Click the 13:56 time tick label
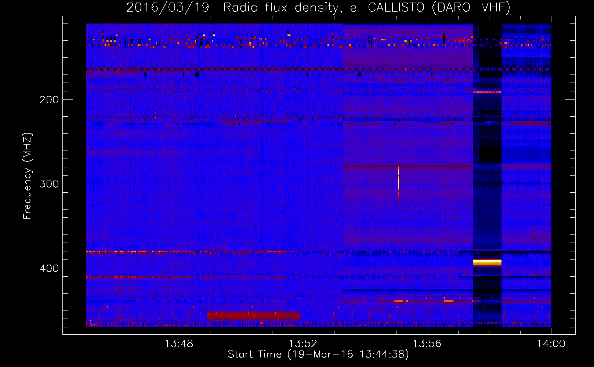This screenshot has height=367, width=594. [x=427, y=344]
